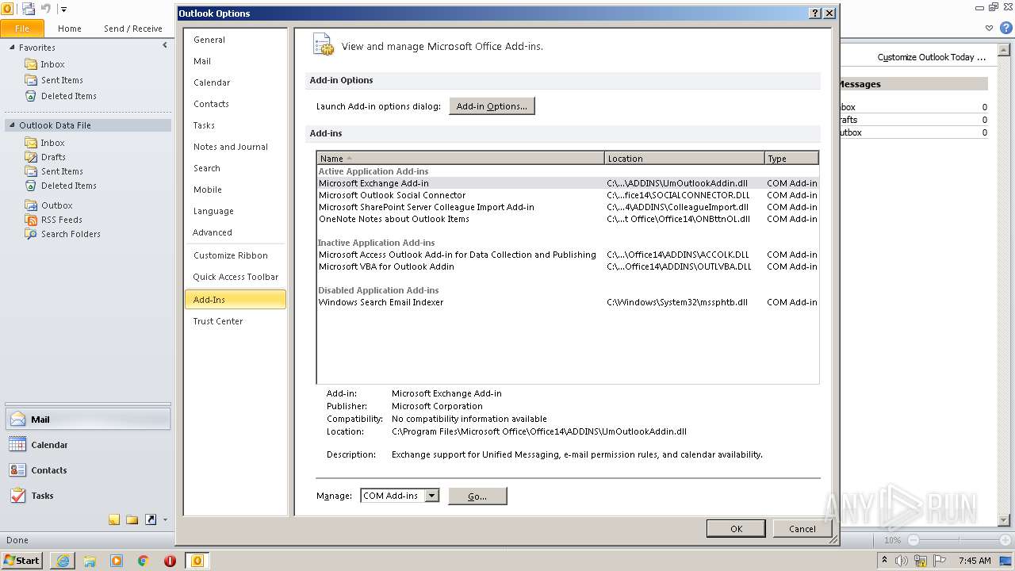
Task: Open Windows Media Player from the taskbar
Action: (117, 561)
